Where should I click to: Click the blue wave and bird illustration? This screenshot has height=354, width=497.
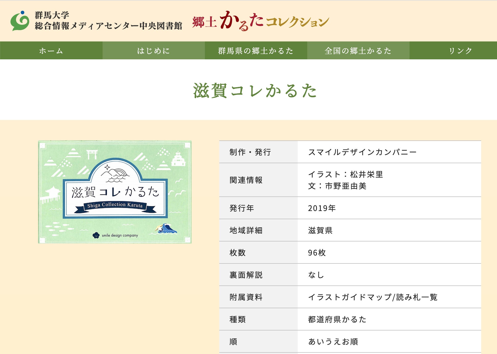click(x=166, y=228)
